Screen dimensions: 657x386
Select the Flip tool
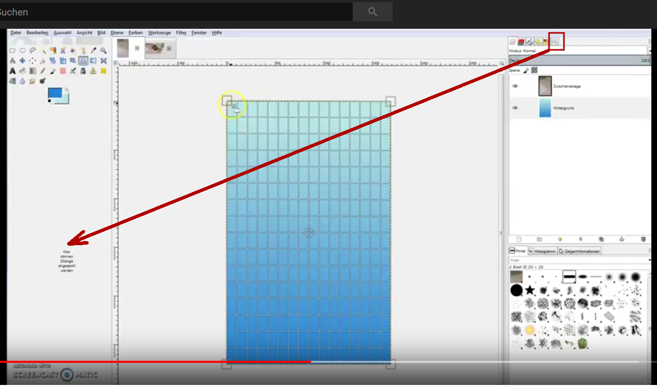coord(93,61)
